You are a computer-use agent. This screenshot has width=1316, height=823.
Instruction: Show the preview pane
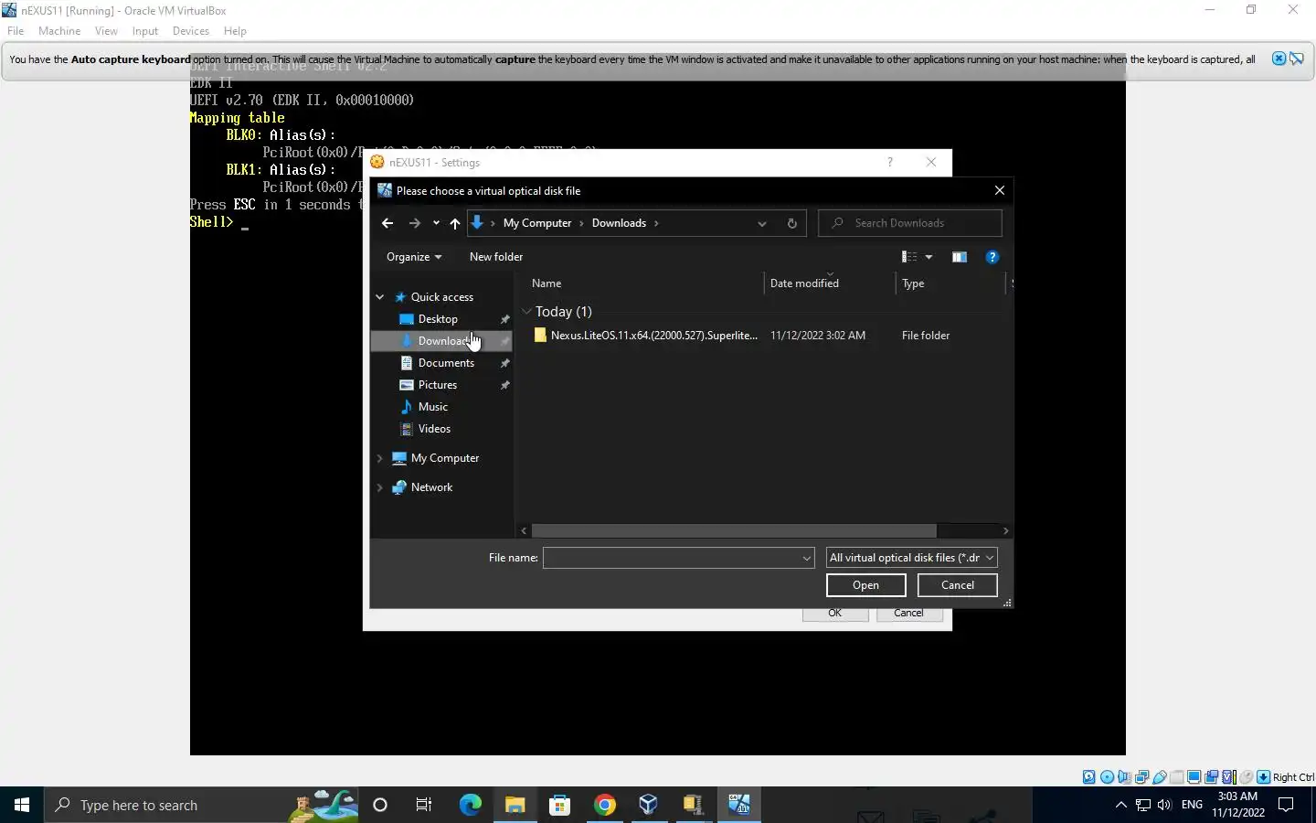959,257
